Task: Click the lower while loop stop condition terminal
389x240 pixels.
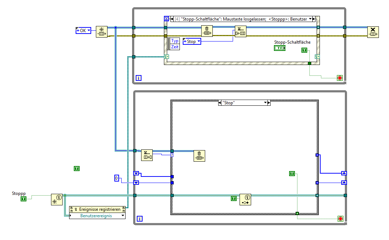Action: (341, 219)
